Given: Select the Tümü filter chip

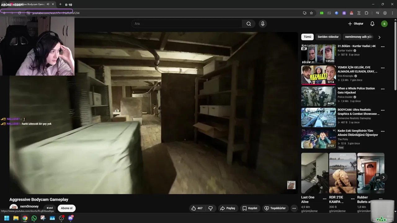Looking at the screenshot, I should point(307,37).
